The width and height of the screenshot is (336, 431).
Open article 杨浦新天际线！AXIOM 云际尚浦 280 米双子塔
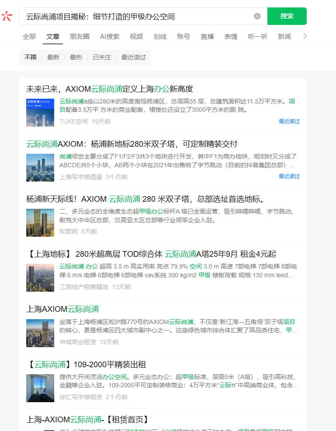tap(146, 199)
